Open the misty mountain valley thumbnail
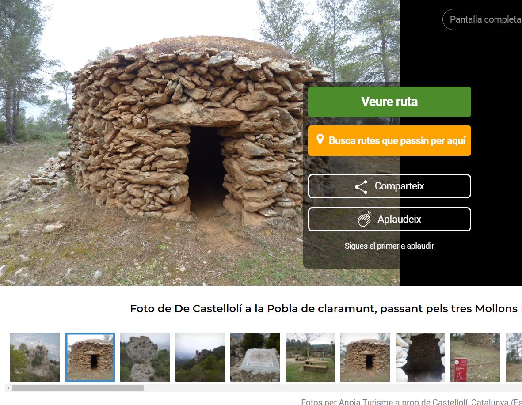 tap(200, 357)
